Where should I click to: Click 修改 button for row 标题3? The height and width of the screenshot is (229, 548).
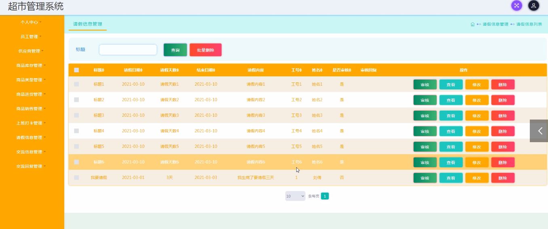(477, 116)
